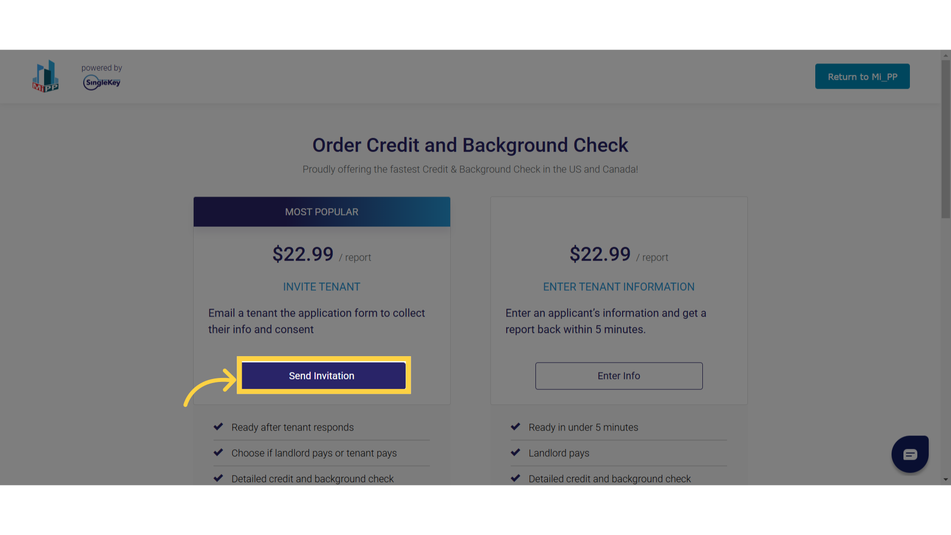Viewport: 951px width, 535px height.
Task: Open the chat widget bubble
Action: (x=910, y=454)
